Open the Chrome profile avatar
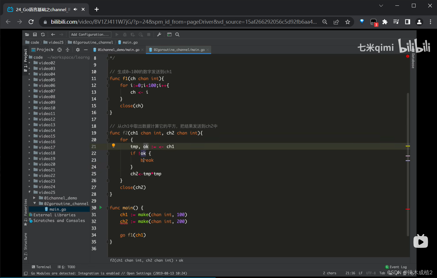The width and height of the screenshot is (437, 278). 419,22
